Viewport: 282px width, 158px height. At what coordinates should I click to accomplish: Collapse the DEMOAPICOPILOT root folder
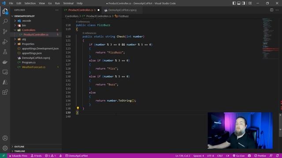(x=12, y=16)
